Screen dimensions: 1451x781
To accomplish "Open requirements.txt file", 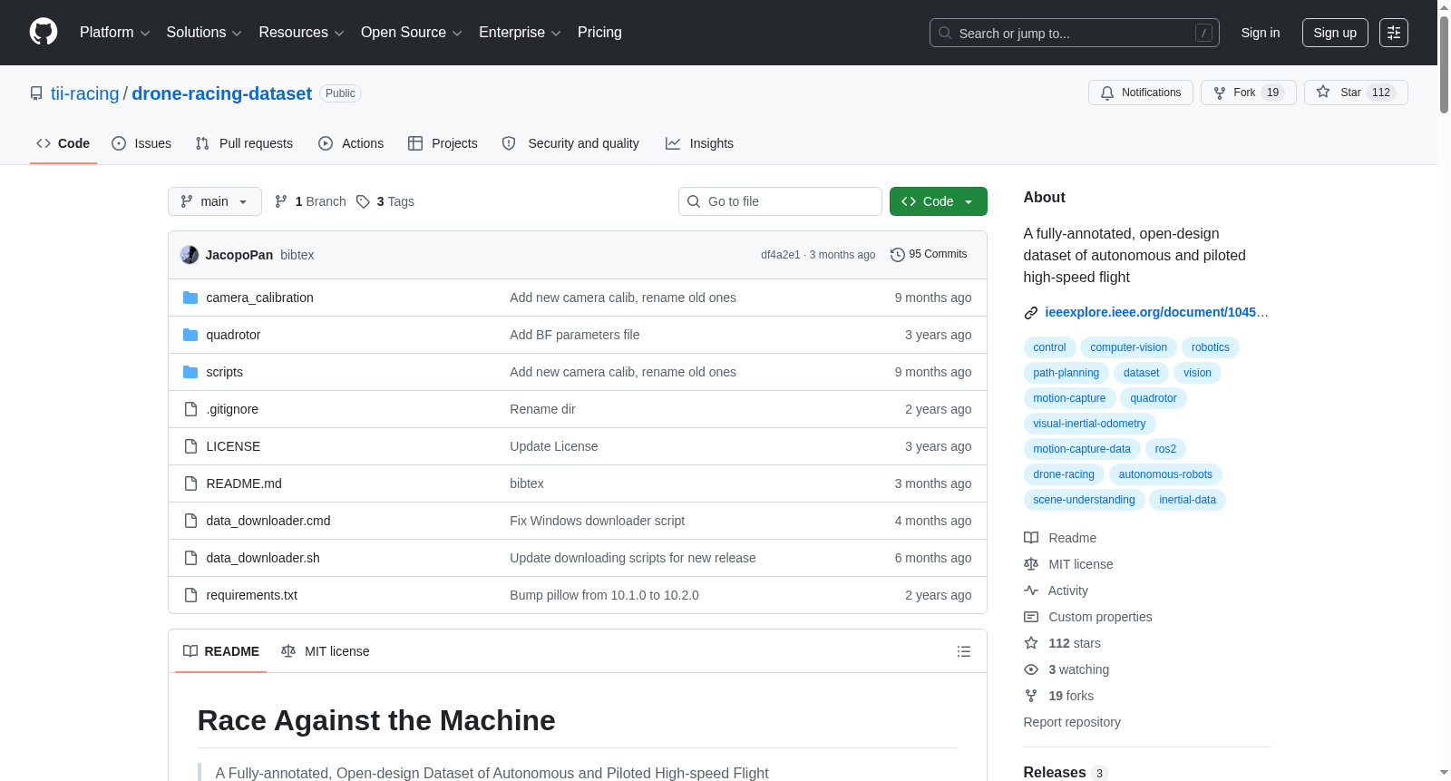I will (x=252, y=595).
